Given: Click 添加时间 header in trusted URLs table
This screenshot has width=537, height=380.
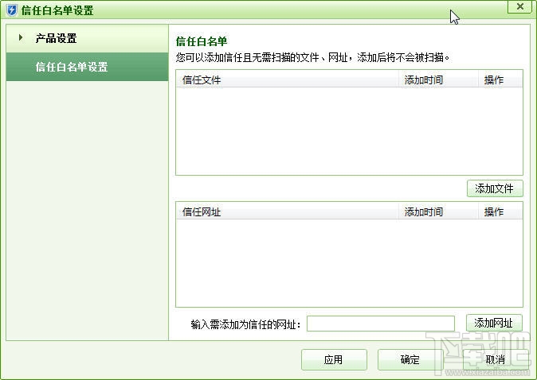Looking at the screenshot, I should pos(438,211).
